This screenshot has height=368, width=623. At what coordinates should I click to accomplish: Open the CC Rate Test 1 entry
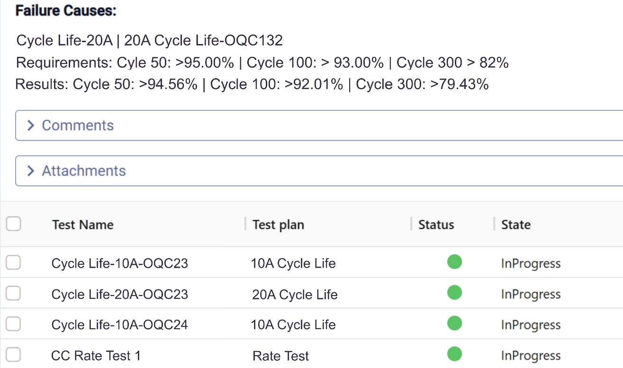tap(96, 356)
